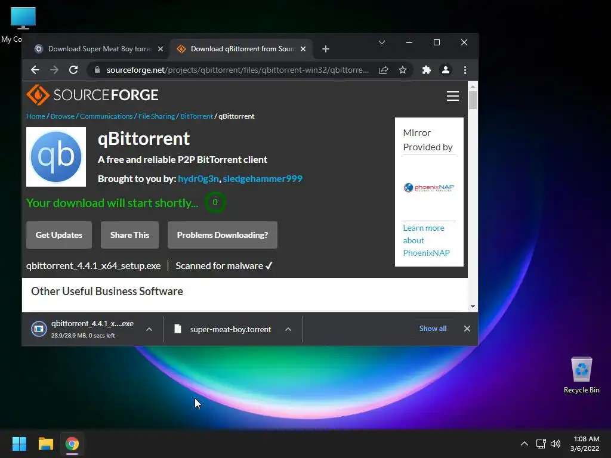Bookmark this page with the star icon
Image resolution: width=611 pixels, height=458 pixels.
click(x=403, y=70)
